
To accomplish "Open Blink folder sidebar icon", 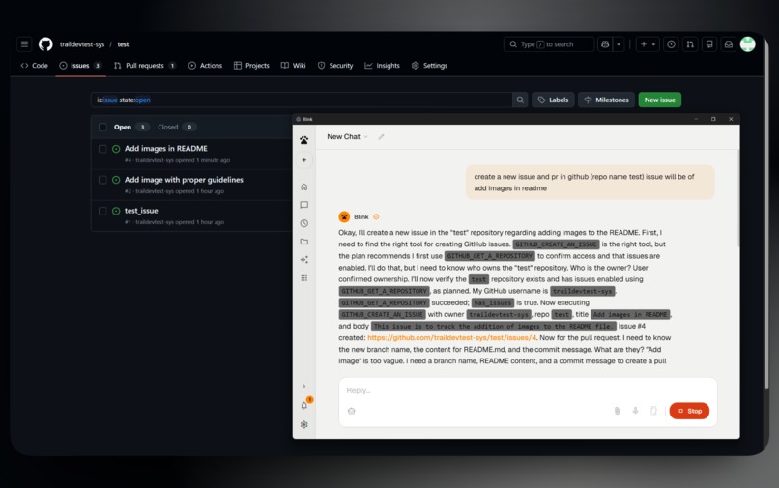I will (x=304, y=242).
